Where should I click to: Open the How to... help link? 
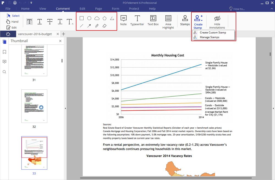[x=237, y=9]
